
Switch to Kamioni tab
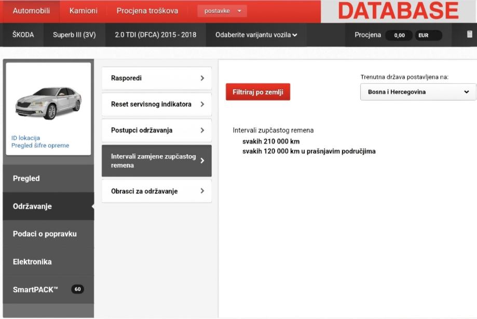(84, 11)
